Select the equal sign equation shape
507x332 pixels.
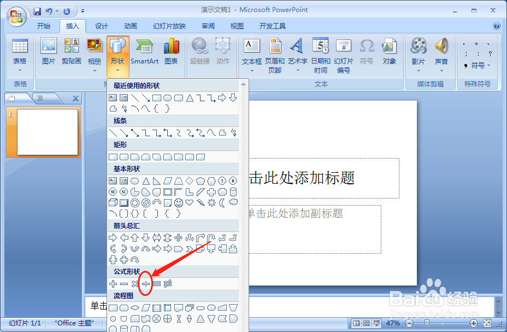157,284
